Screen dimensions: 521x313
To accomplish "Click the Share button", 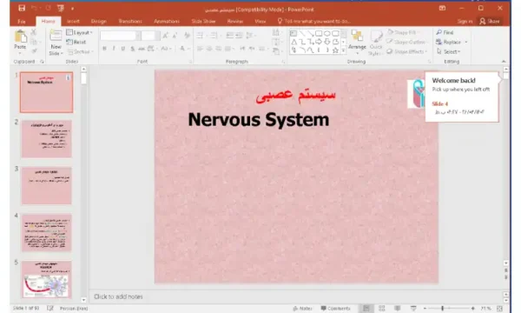I will click(x=490, y=21).
